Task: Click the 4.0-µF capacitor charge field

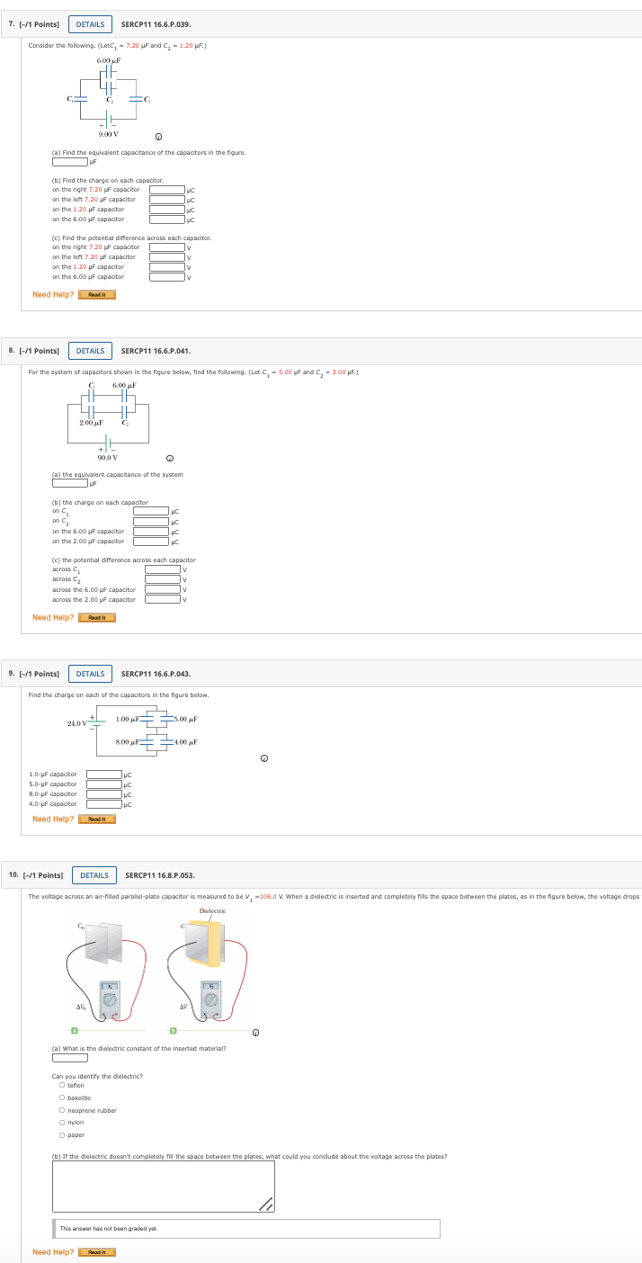Action: coord(103,804)
